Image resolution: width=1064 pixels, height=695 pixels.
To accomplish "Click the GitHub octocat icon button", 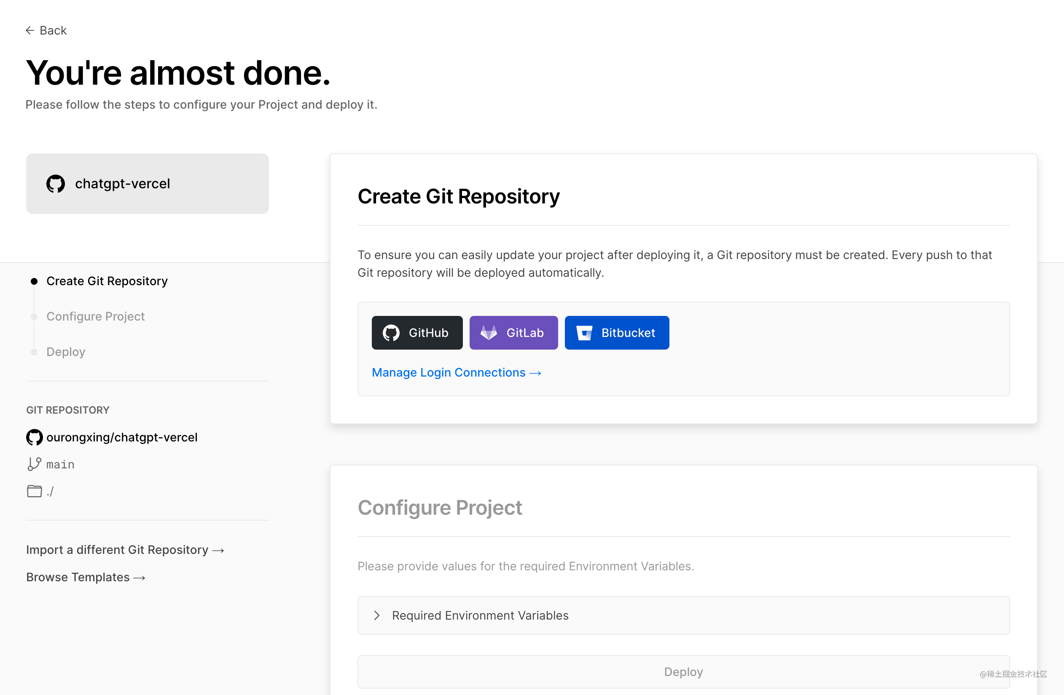I will pyautogui.click(x=391, y=333).
